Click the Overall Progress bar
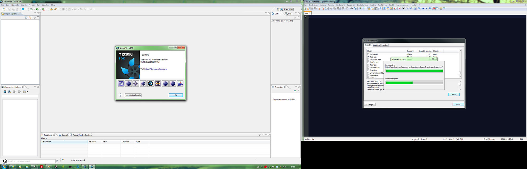This screenshot has height=169, width=527. (x=414, y=83)
